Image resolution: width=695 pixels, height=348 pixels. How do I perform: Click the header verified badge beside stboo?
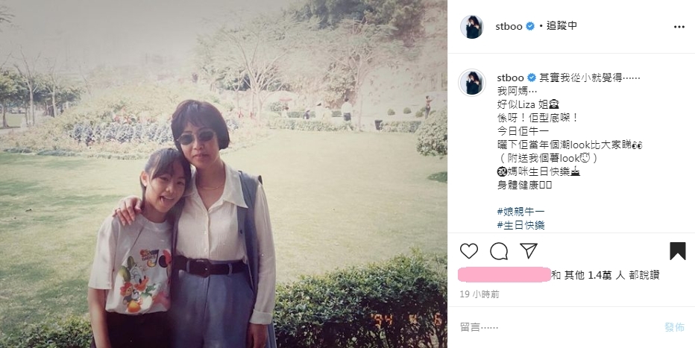coord(530,26)
